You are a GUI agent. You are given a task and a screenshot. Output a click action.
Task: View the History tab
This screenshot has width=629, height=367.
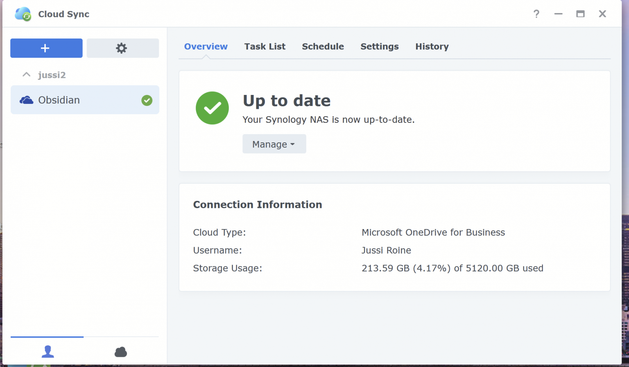[432, 47]
